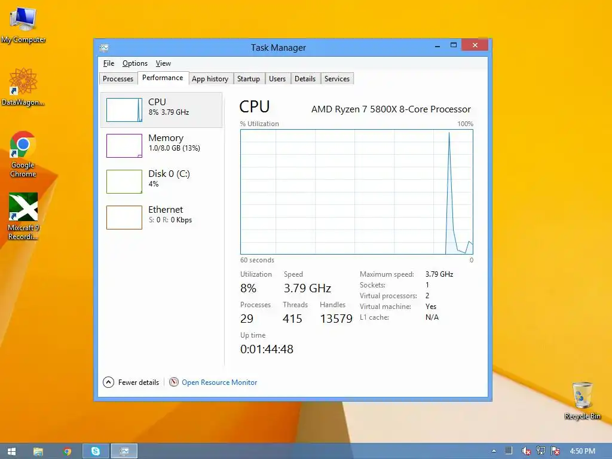Switch to Skype in the taskbar

coord(96,451)
